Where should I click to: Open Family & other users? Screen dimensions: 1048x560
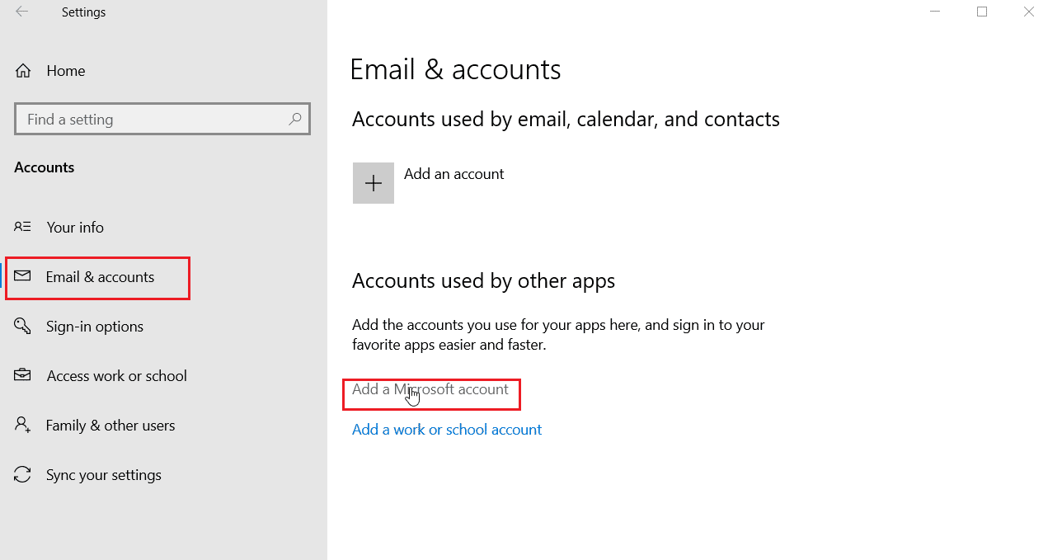tap(110, 426)
